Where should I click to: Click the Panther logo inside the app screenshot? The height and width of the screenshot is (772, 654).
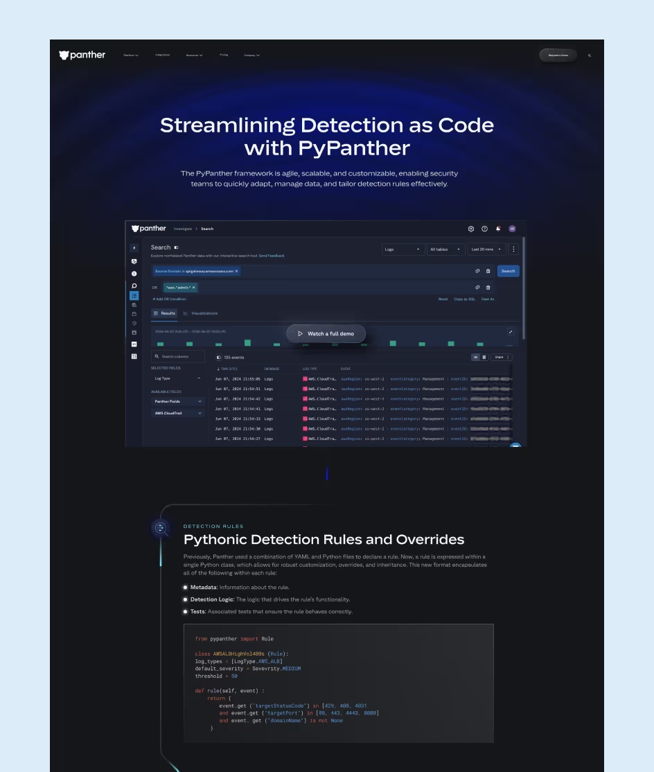pos(149,229)
